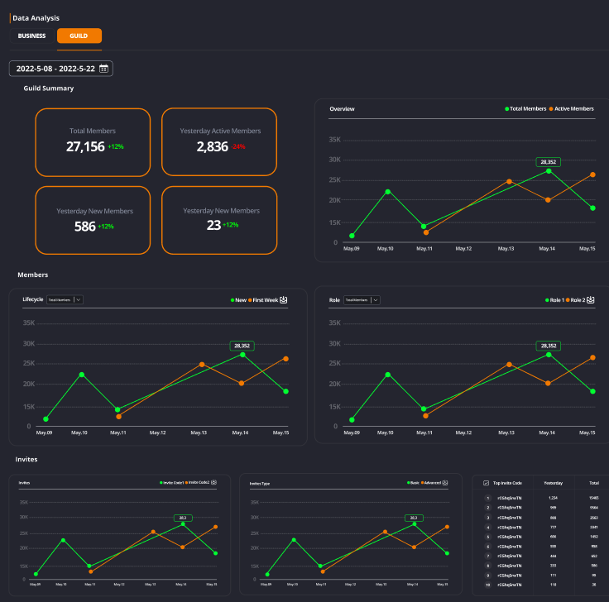Toggle First Week series in Lifecycle legend
This screenshot has width=609, height=602.
263,300
